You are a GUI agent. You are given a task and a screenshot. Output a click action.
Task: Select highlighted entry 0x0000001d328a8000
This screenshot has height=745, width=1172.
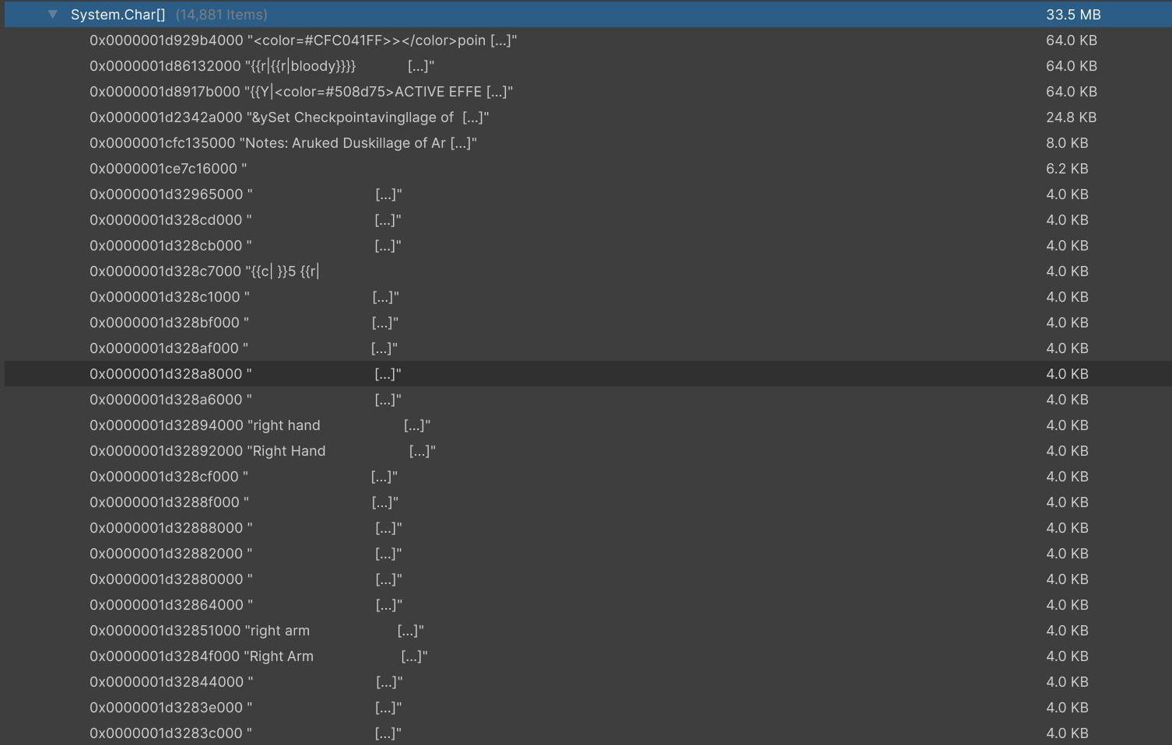pyautogui.click(x=170, y=374)
